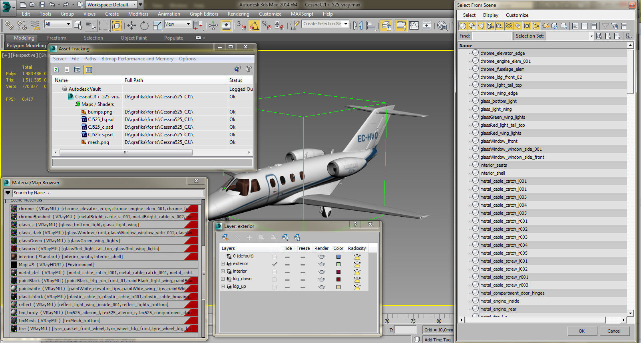Open the Workspace: Default dropdown
The width and height of the screenshot is (641, 343).
point(111,5)
